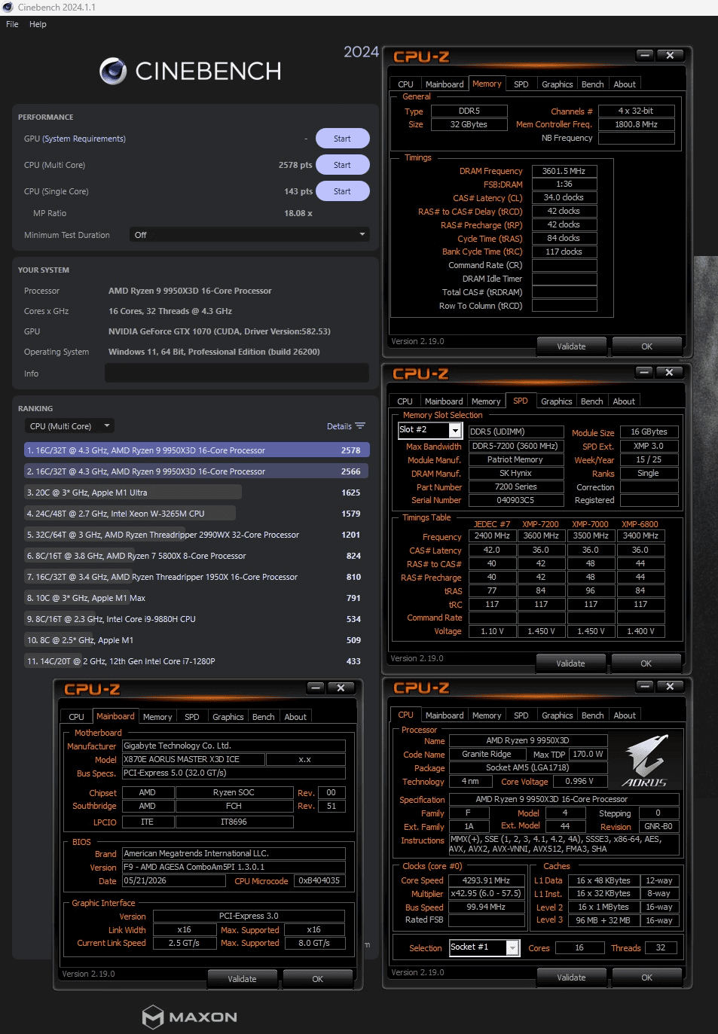
Task: Select the 12th Gen Intel i7-1280P row
Action: pos(197,661)
